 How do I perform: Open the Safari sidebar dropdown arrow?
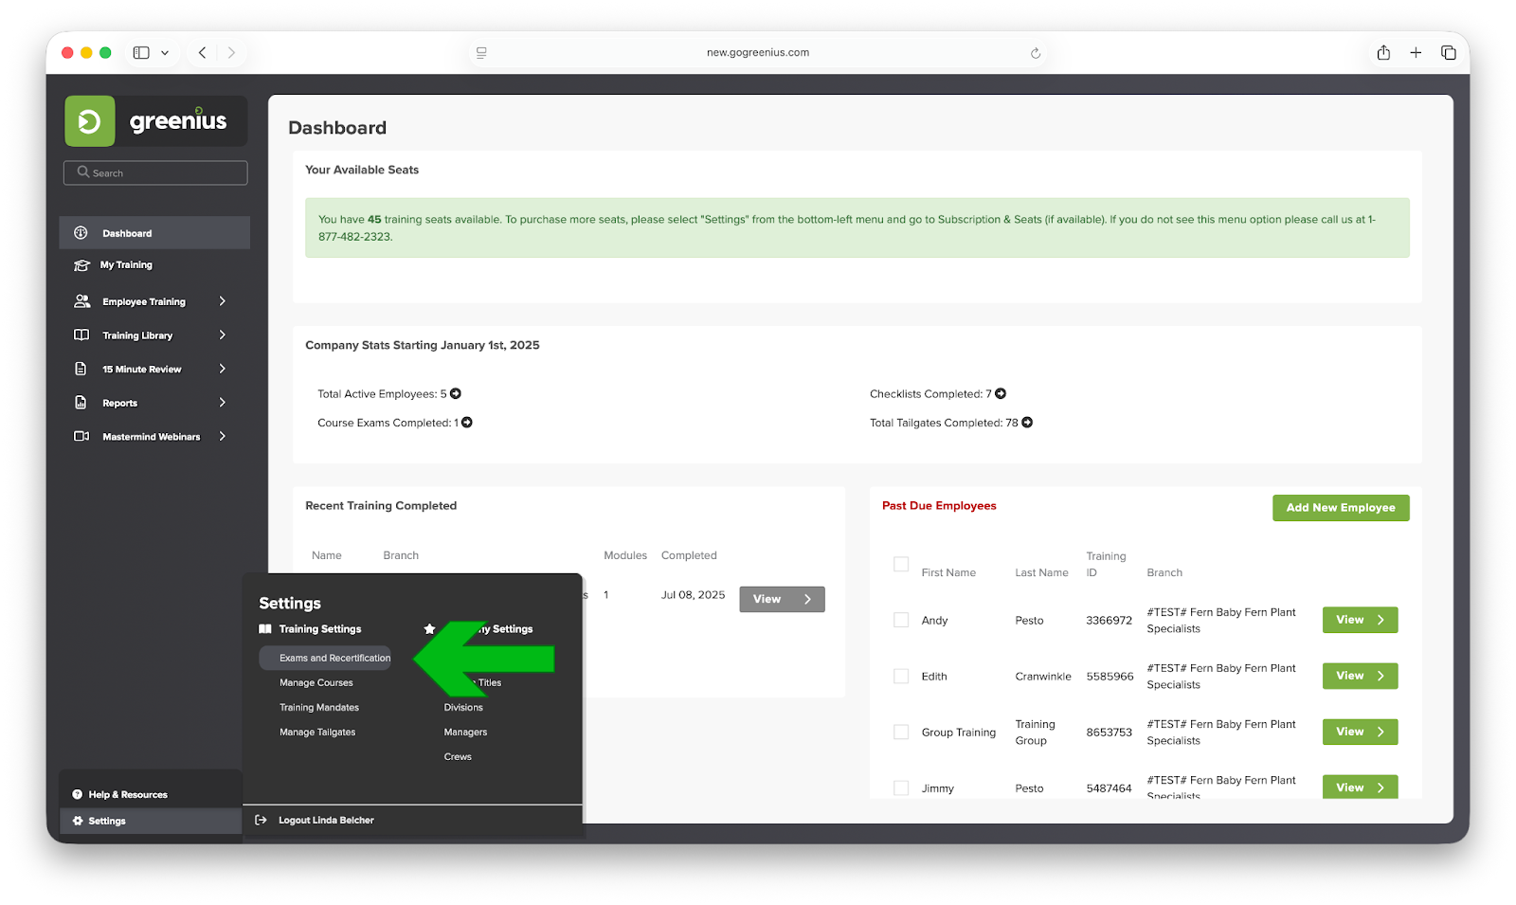point(165,53)
